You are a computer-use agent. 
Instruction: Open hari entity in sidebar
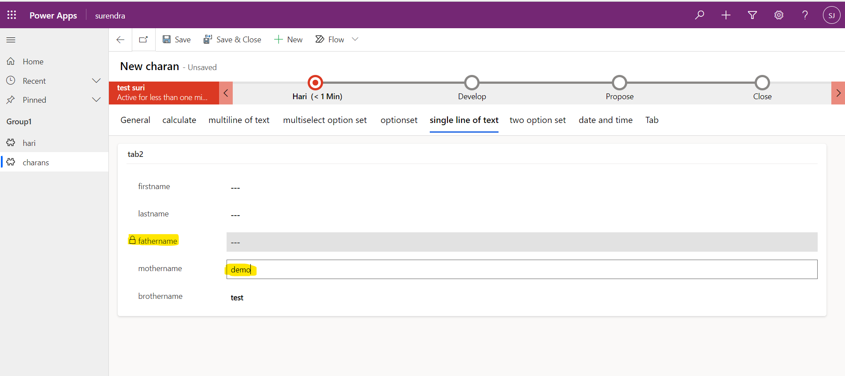29,143
